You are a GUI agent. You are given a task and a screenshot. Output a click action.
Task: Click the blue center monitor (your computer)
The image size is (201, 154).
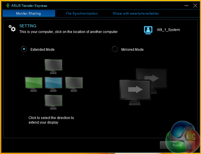pyautogui.click(x=53, y=84)
